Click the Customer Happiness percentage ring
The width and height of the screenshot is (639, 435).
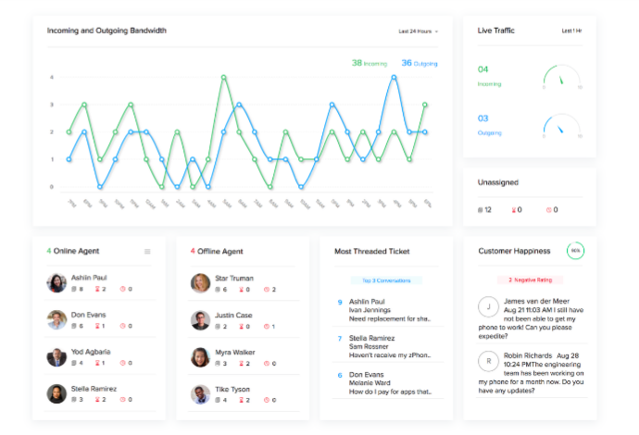575,251
